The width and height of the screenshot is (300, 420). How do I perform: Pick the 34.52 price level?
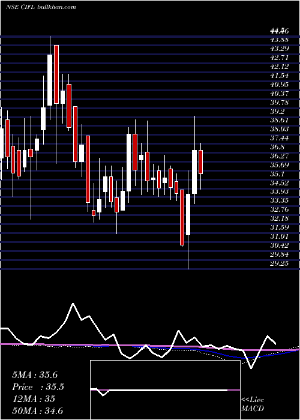tap(280, 183)
